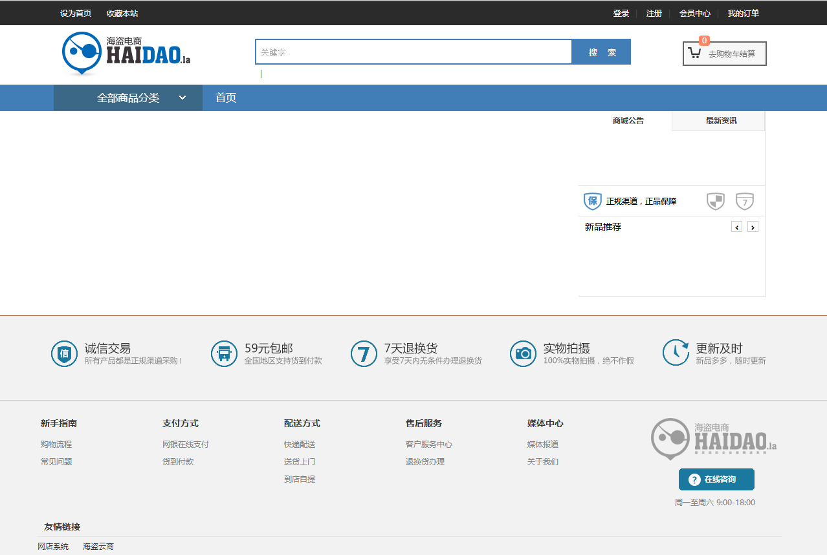Show next items in 新品推荐

pos(753,227)
